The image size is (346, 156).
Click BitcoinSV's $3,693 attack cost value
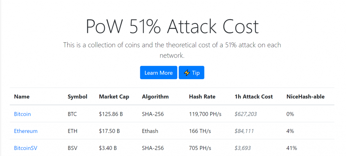coord(243,148)
